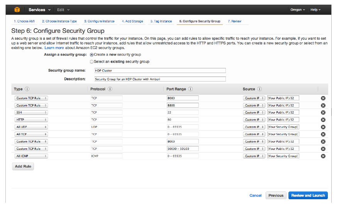This screenshot has width=339, height=212.
Task: Go to step 4 Add Storage
Action: click(x=132, y=21)
